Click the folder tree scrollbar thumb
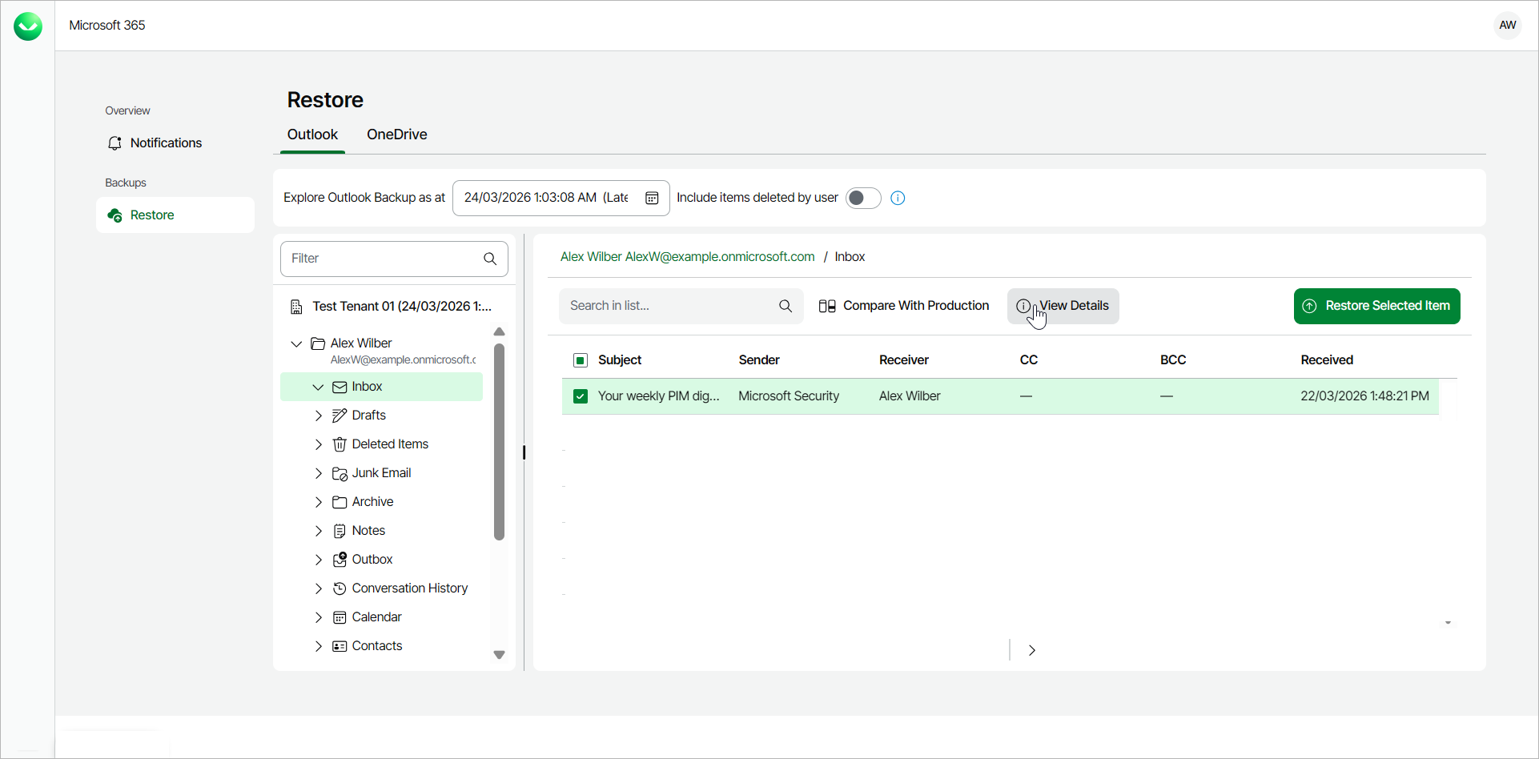This screenshot has width=1539, height=759. point(499,442)
